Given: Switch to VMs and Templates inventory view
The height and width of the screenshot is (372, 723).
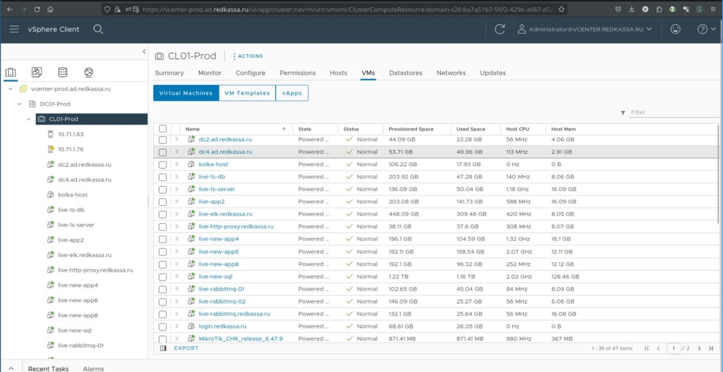Looking at the screenshot, I should pyautogui.click(x=37, y=73).
